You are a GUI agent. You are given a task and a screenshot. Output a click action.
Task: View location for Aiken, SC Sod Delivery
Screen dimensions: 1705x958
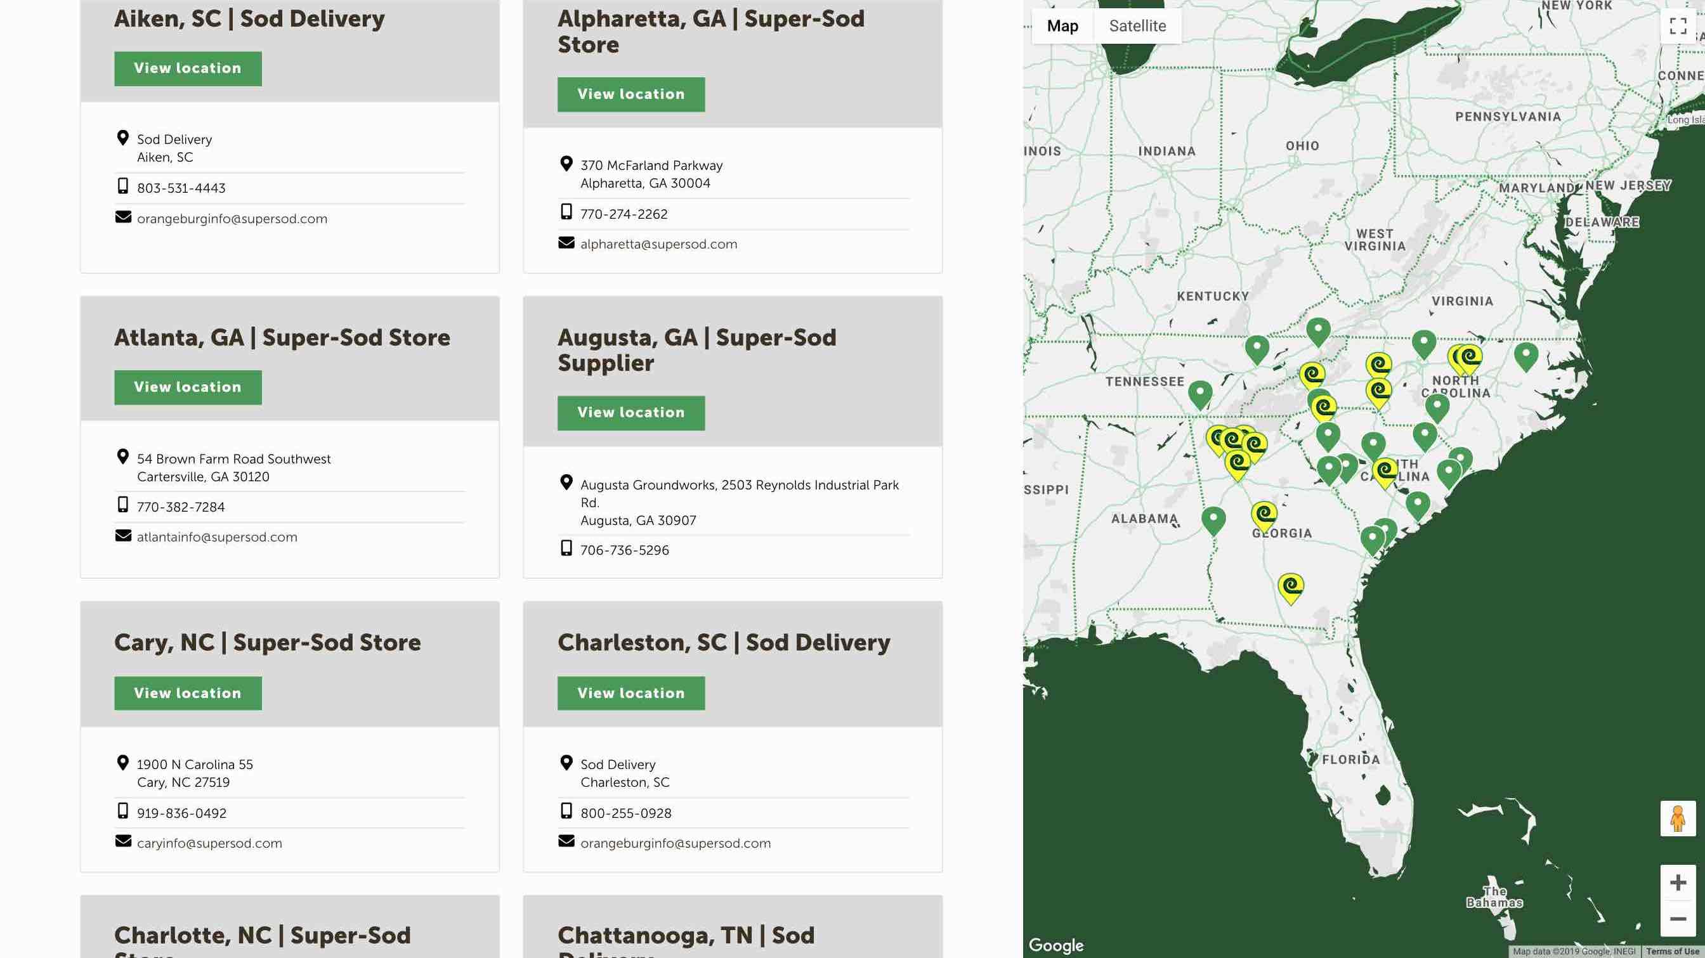[x=188, y=68]
